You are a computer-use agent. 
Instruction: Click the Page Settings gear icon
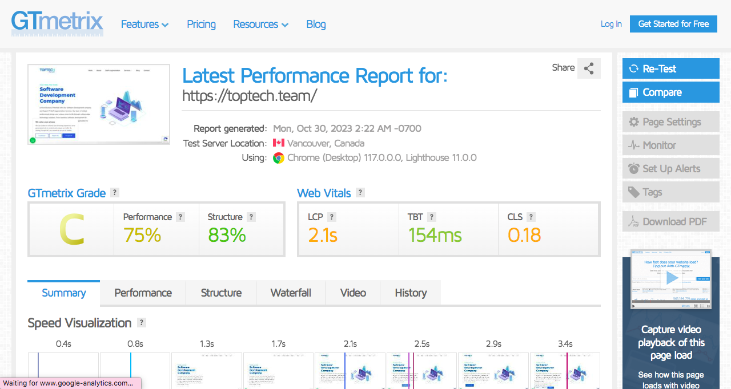click(x=633, y=121)
